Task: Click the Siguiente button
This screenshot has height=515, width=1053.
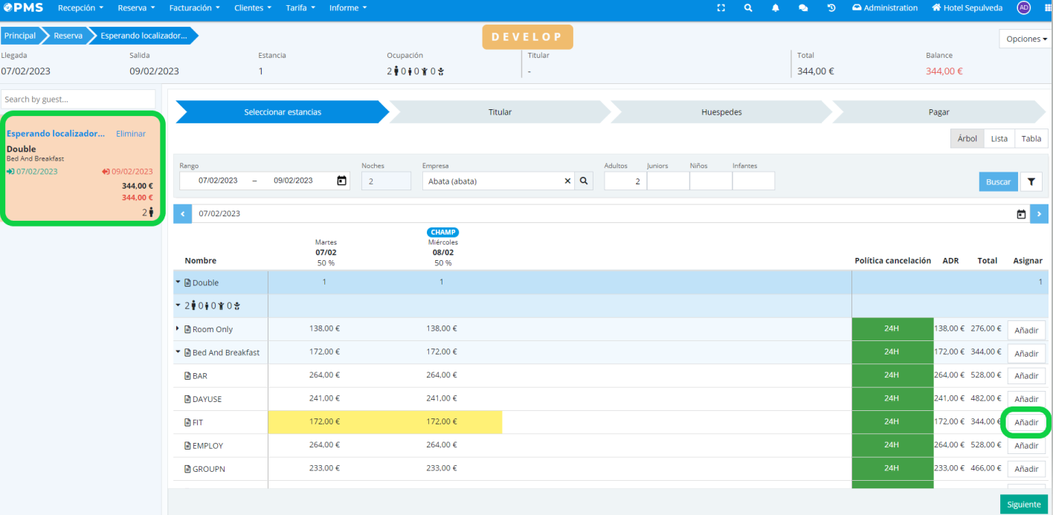Action: coord(1023,505)
